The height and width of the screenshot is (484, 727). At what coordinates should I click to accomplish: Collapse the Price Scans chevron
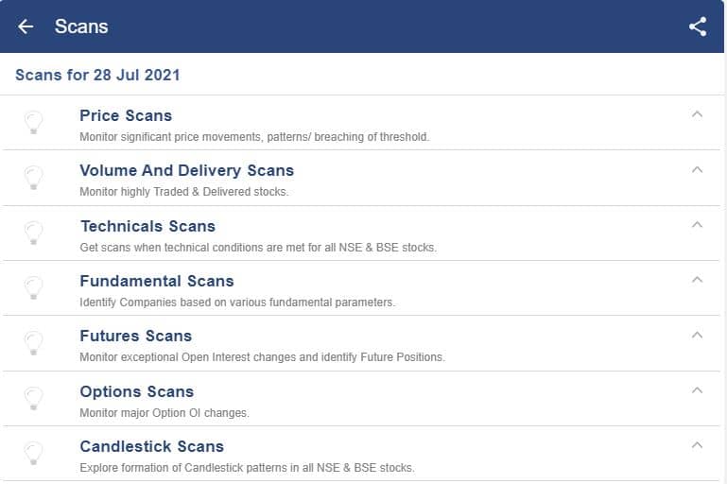click(697, 114)
